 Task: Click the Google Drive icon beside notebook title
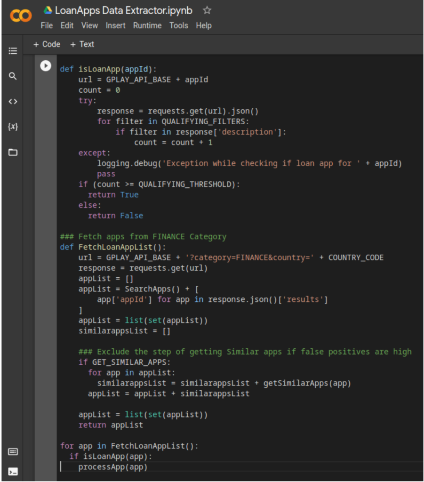click(x=48, y=10)
